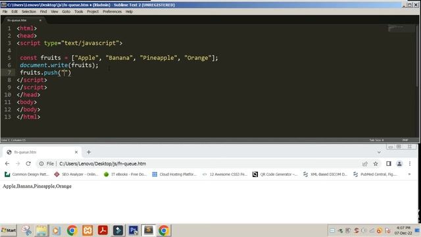Screen dimensions: 421x237
Task: Open the Tools menu
Action: point(79,12)
